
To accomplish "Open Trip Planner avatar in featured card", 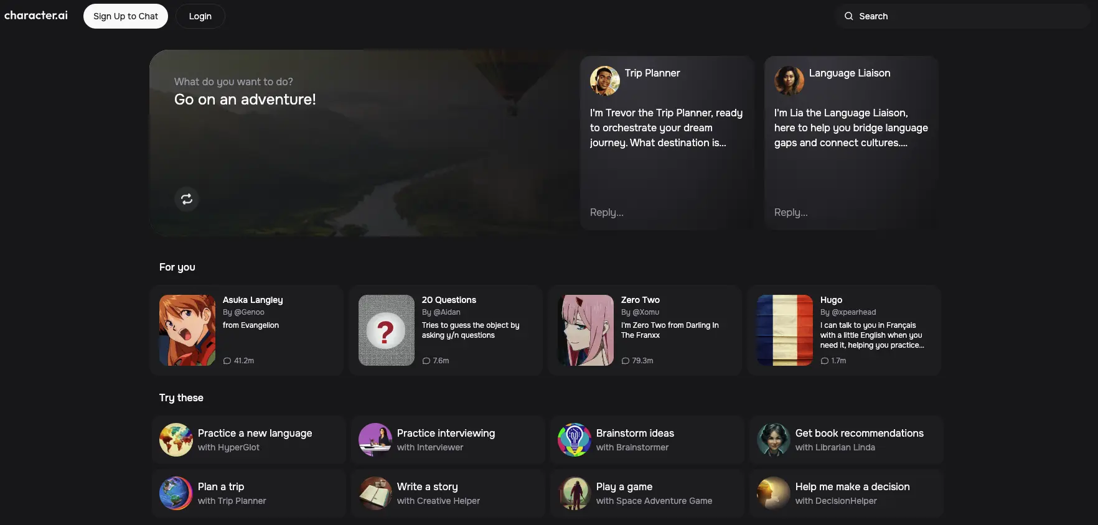I will [x=604, y=81].
